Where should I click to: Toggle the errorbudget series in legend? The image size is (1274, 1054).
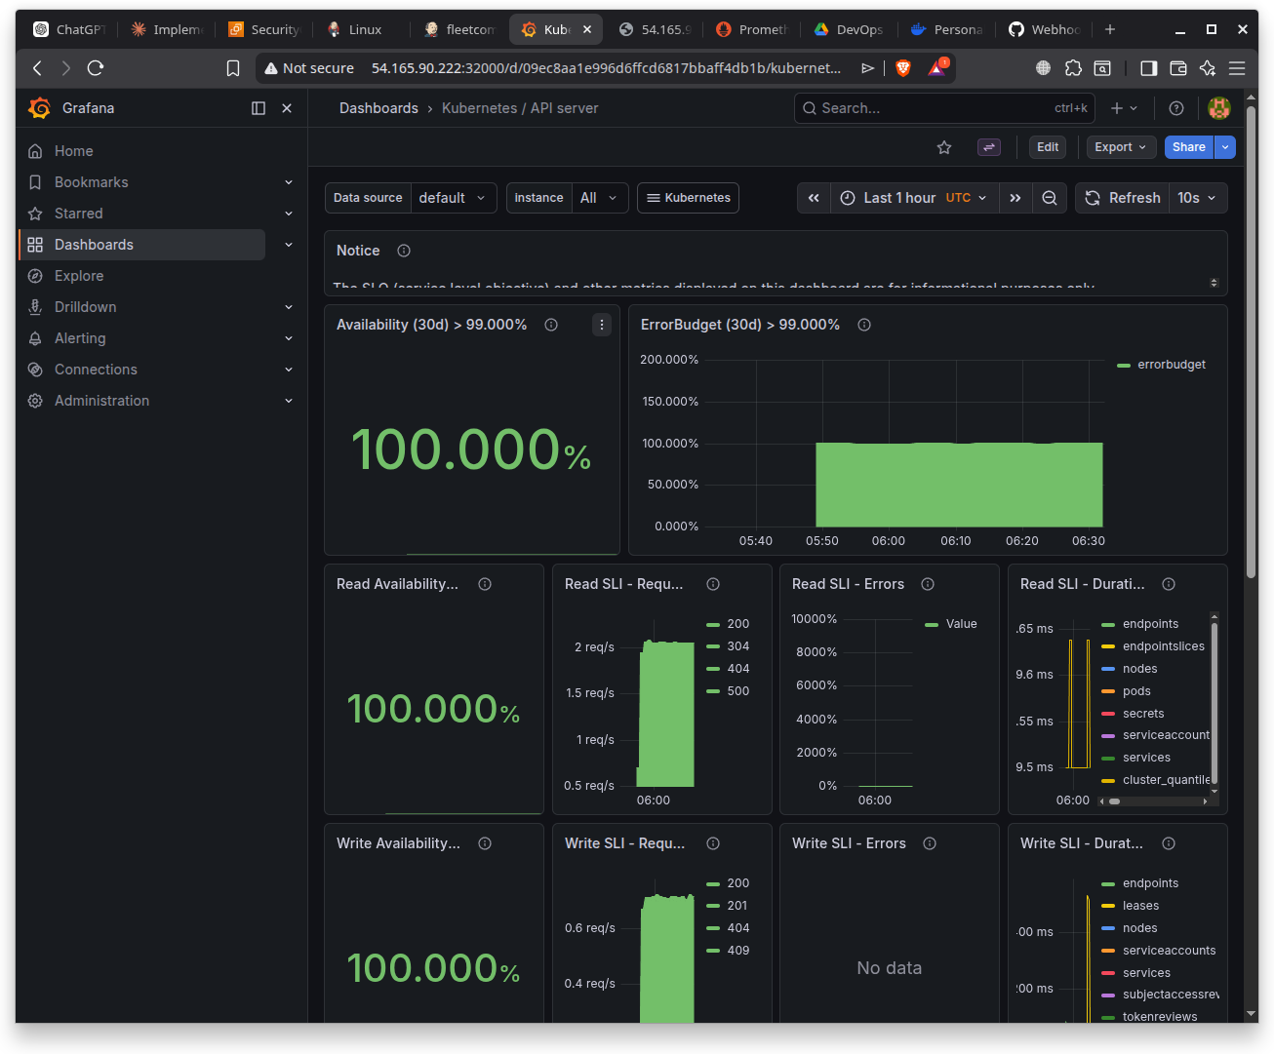click(1171, 365)
